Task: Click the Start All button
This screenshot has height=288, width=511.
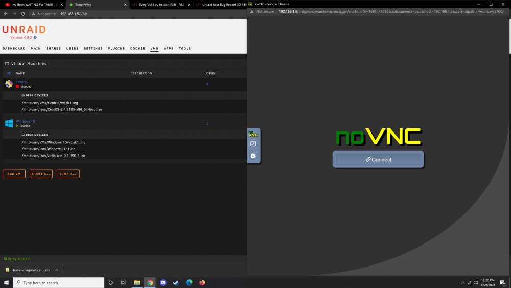Action: coord(41,174)
